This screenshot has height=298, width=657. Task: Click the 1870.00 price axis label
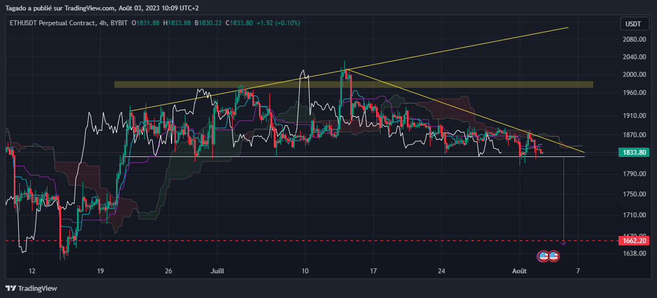pos(633,135)
